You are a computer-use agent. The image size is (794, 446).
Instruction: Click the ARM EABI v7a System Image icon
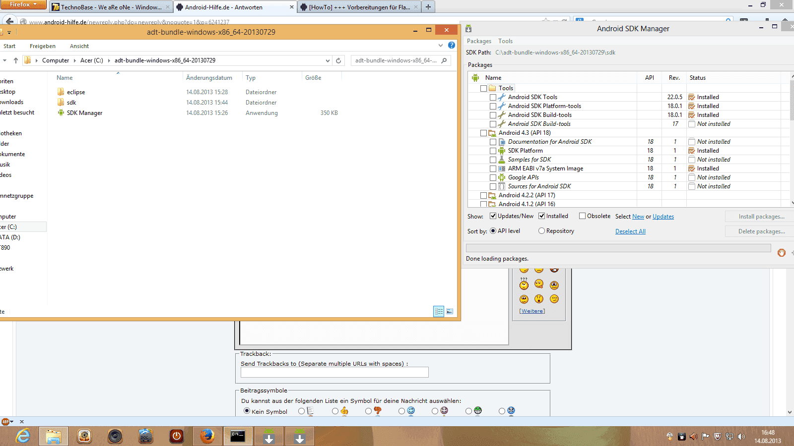tap(502, 168)
